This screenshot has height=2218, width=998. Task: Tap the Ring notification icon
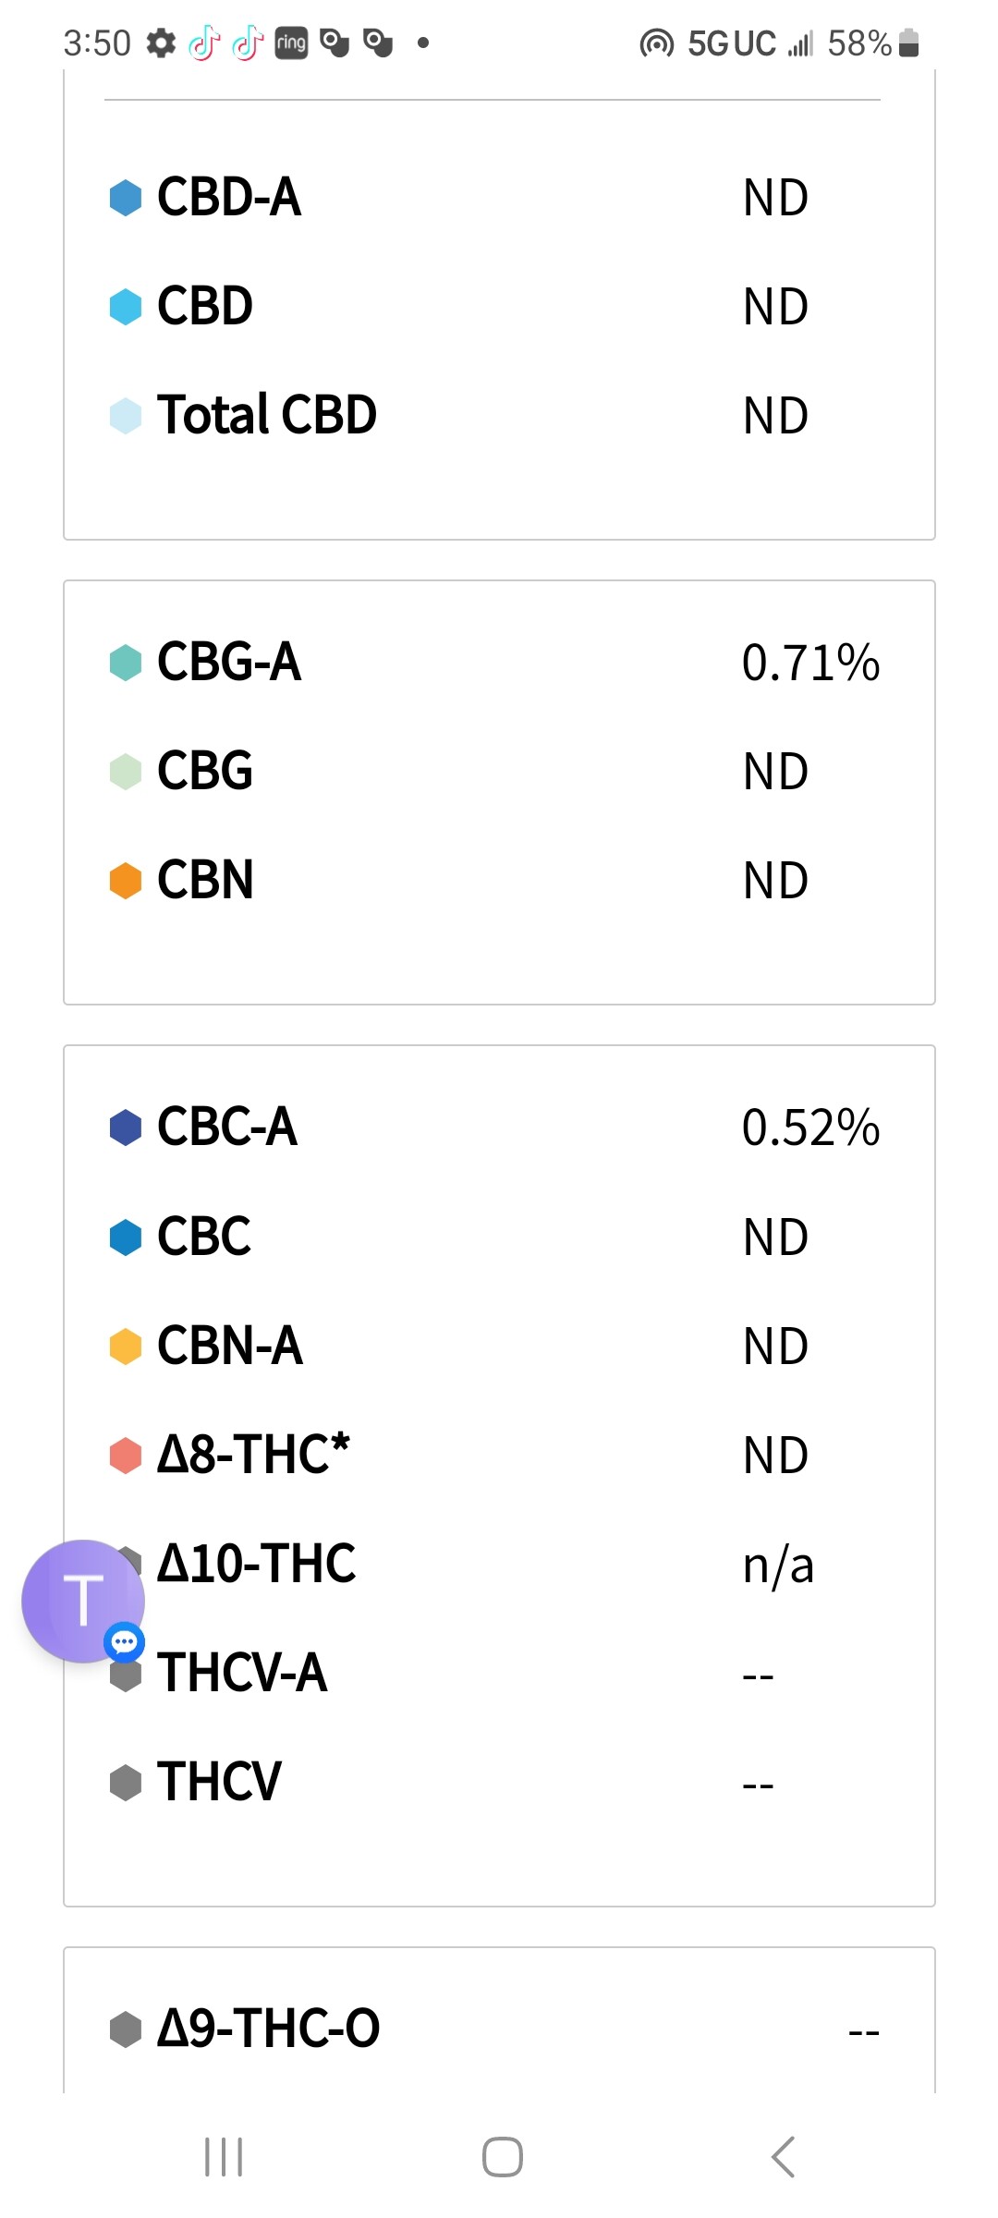(291, 43)
